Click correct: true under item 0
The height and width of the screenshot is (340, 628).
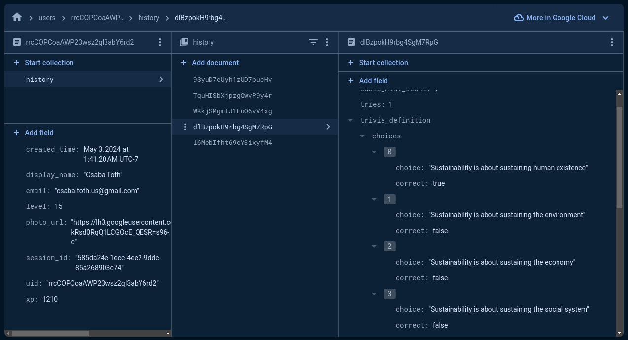pyautogui.click(x=439, y=183)
